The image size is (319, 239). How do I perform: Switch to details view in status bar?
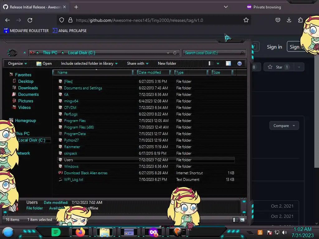pyautogui.click(x=235, y=220)
